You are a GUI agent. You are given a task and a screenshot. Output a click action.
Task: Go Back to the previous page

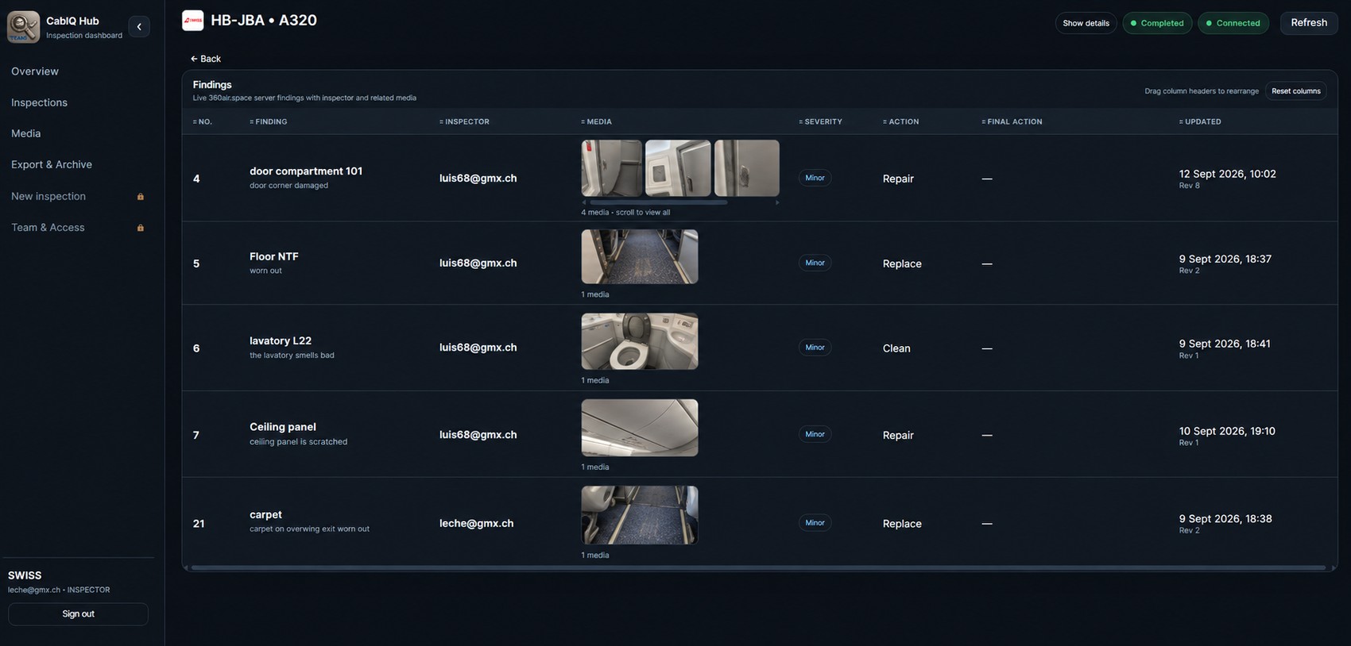point(206,59)
